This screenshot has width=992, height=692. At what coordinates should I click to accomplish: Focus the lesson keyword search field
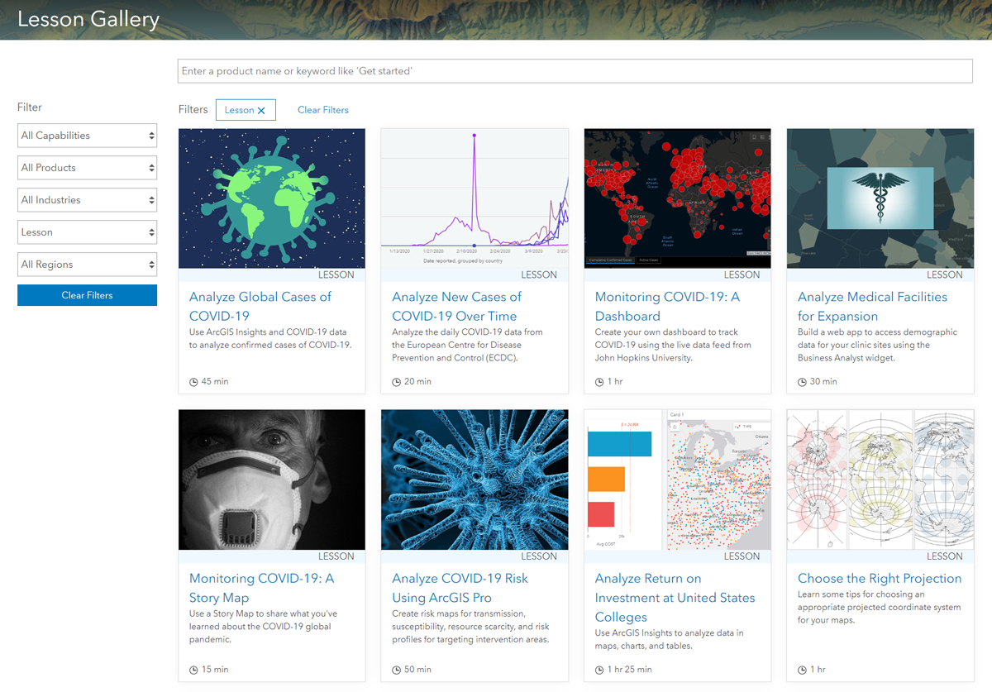pos(575,71)
